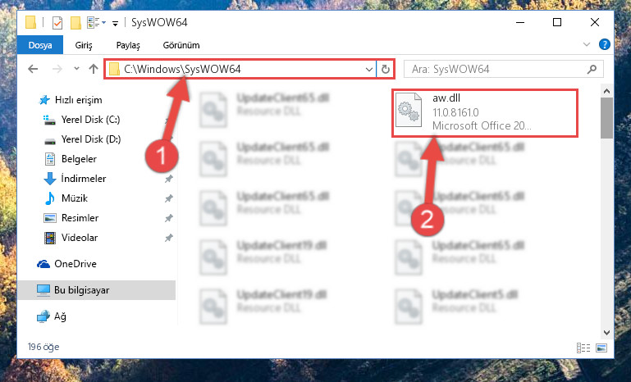Switch to large icons view in status bar
Image resolution: width=631 pixels, height=382 pixels.
601,348
